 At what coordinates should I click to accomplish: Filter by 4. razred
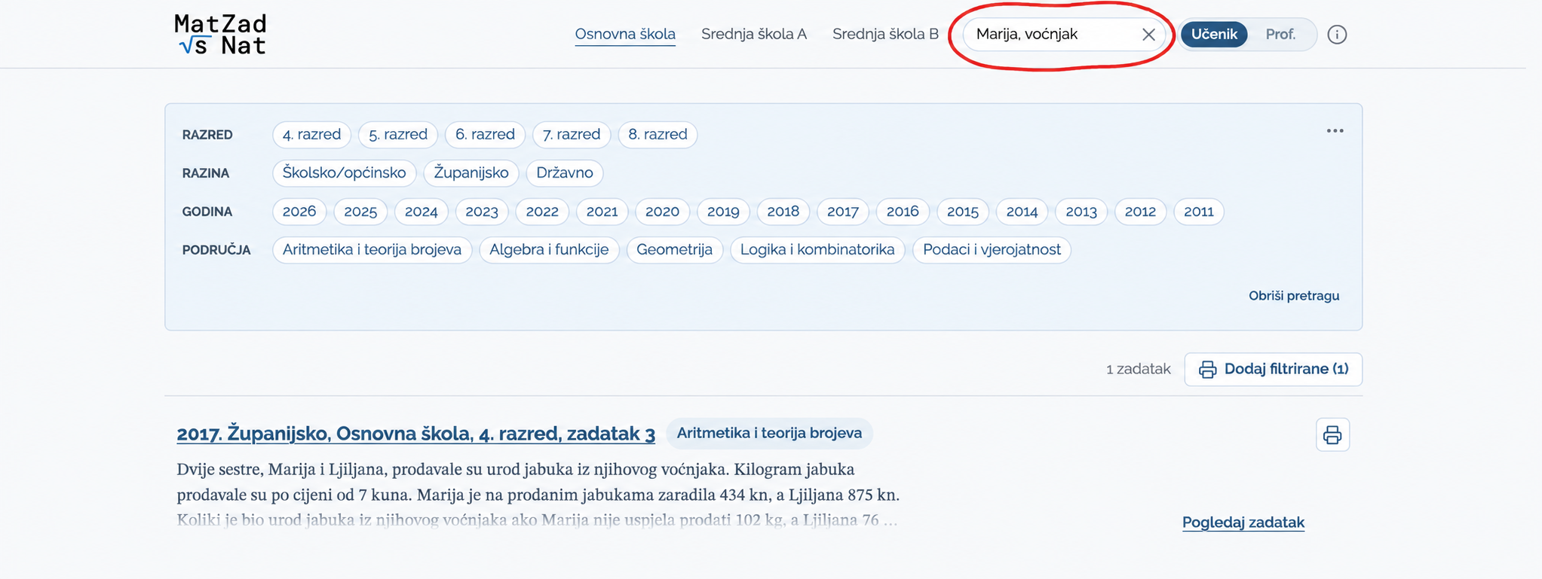click(311, 135)
